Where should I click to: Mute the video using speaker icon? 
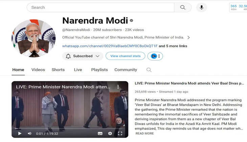pos(29,134)
